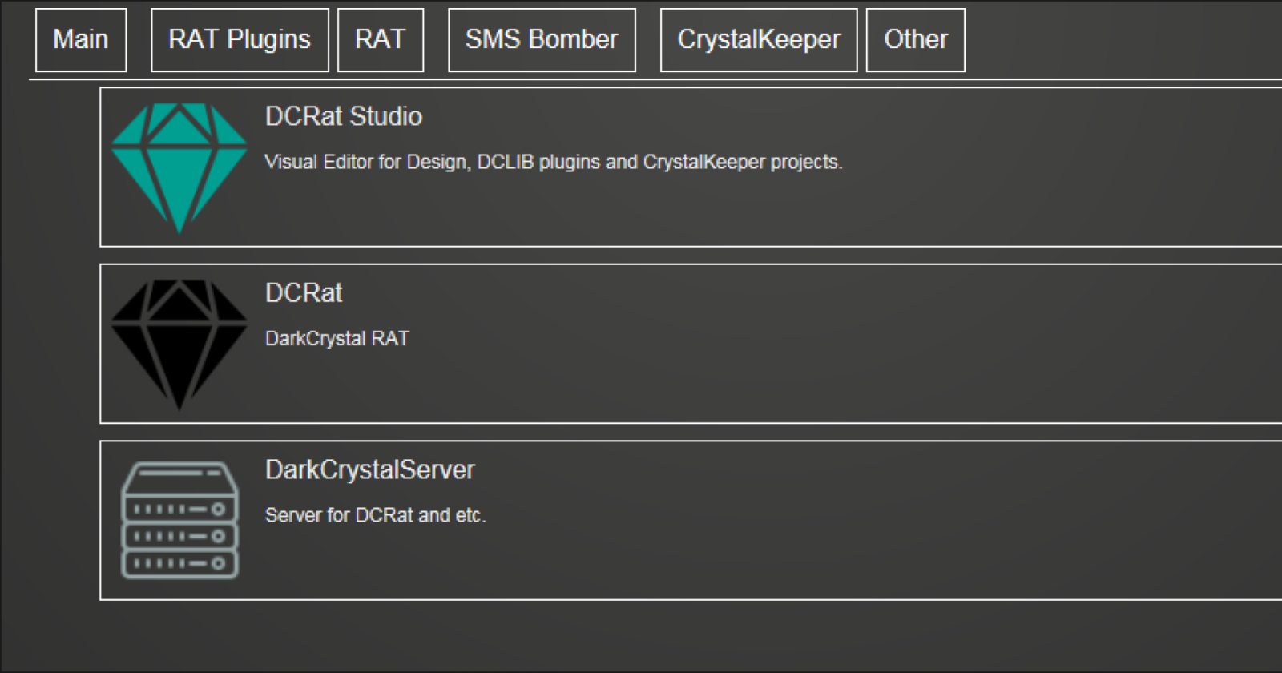Open the CrystalKeeper tab
Image resolution: width=1282 pixels, height=673 pixels.
coord(759,40)
